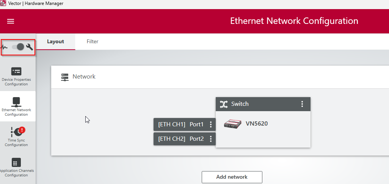Click the VN5620 device thumbnail
This screenshot has height=184, width=389.
tap(232, 124)
